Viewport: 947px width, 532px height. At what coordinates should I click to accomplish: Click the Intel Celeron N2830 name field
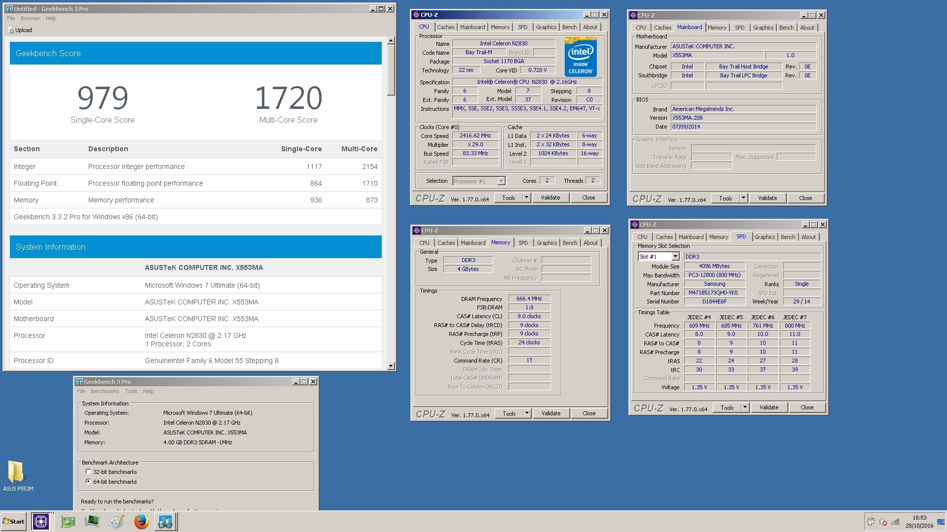(504, 43)
